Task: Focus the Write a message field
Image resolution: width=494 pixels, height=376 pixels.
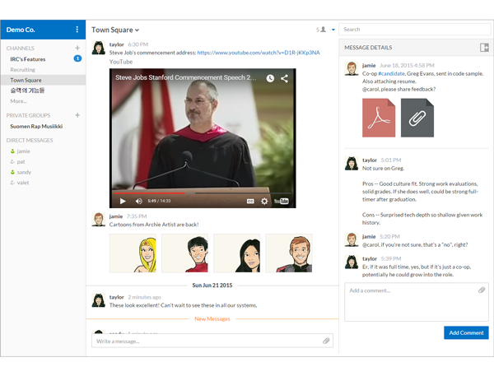Action: point(212,341)
